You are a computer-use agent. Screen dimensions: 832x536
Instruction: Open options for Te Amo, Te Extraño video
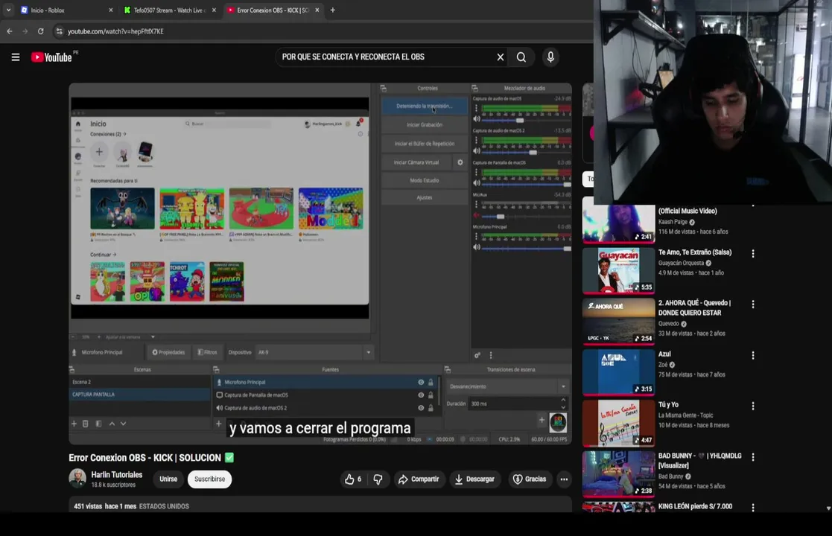[x=753, y=254]
